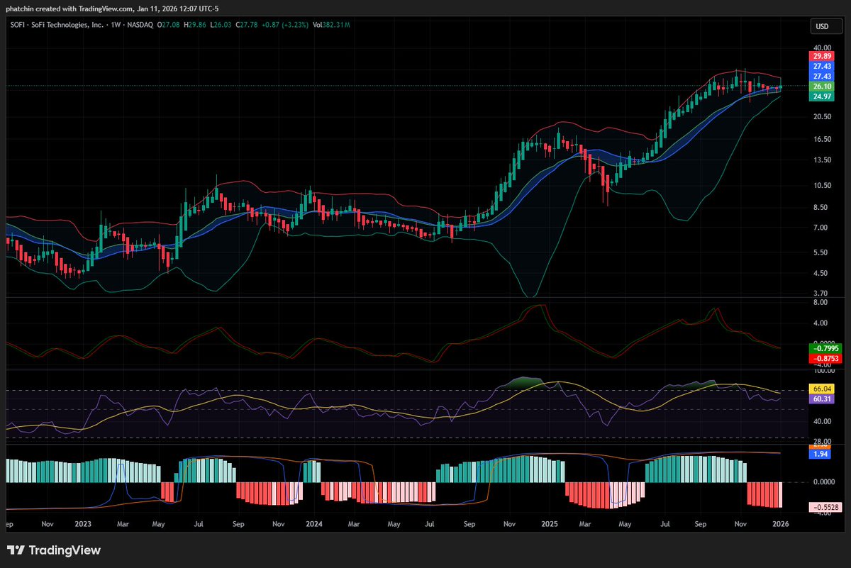Click the light green 26.10 price tag

click(x=822, y=86)
